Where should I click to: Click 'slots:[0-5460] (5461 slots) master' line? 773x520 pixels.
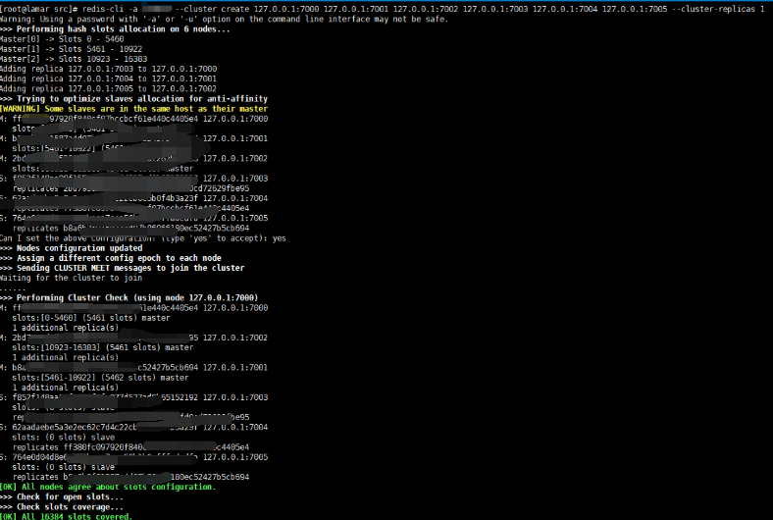coord(91,318)
